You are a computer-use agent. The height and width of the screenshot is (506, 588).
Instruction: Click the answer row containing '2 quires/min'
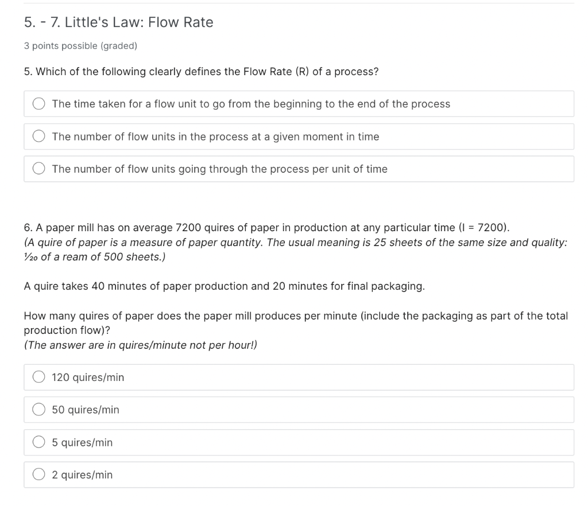299,474
